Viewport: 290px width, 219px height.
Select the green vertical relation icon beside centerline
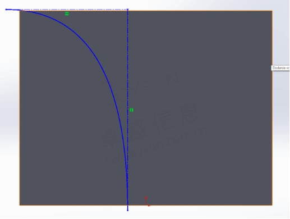tap(131, 110)
